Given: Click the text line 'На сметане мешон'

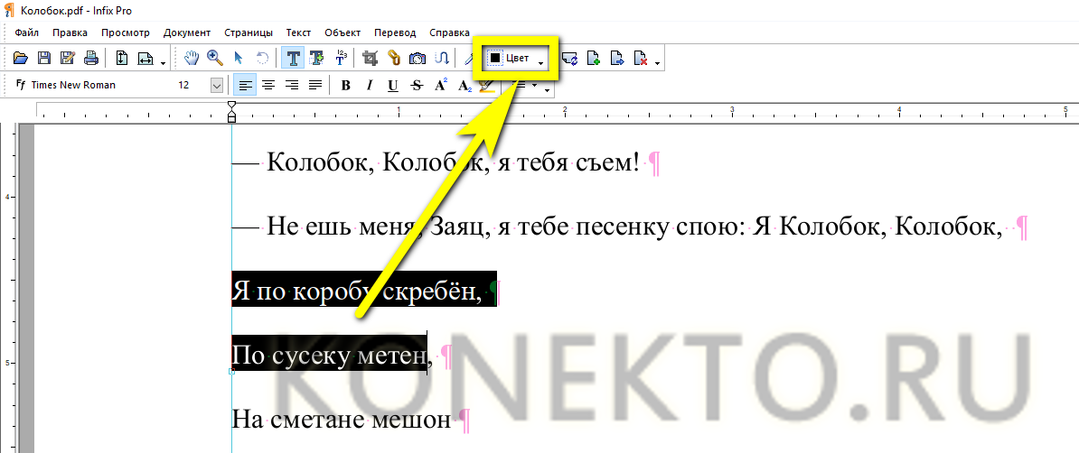Looking at the screenshot, I should pyautogui.click(x=341, y=419).
